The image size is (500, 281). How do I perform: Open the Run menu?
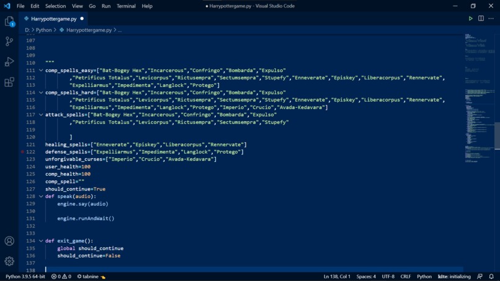coord(106,6)
